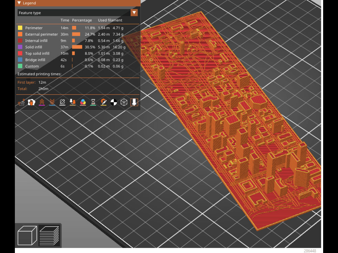
Task: Toggle Retractions visibility icon
Action: 42,102
